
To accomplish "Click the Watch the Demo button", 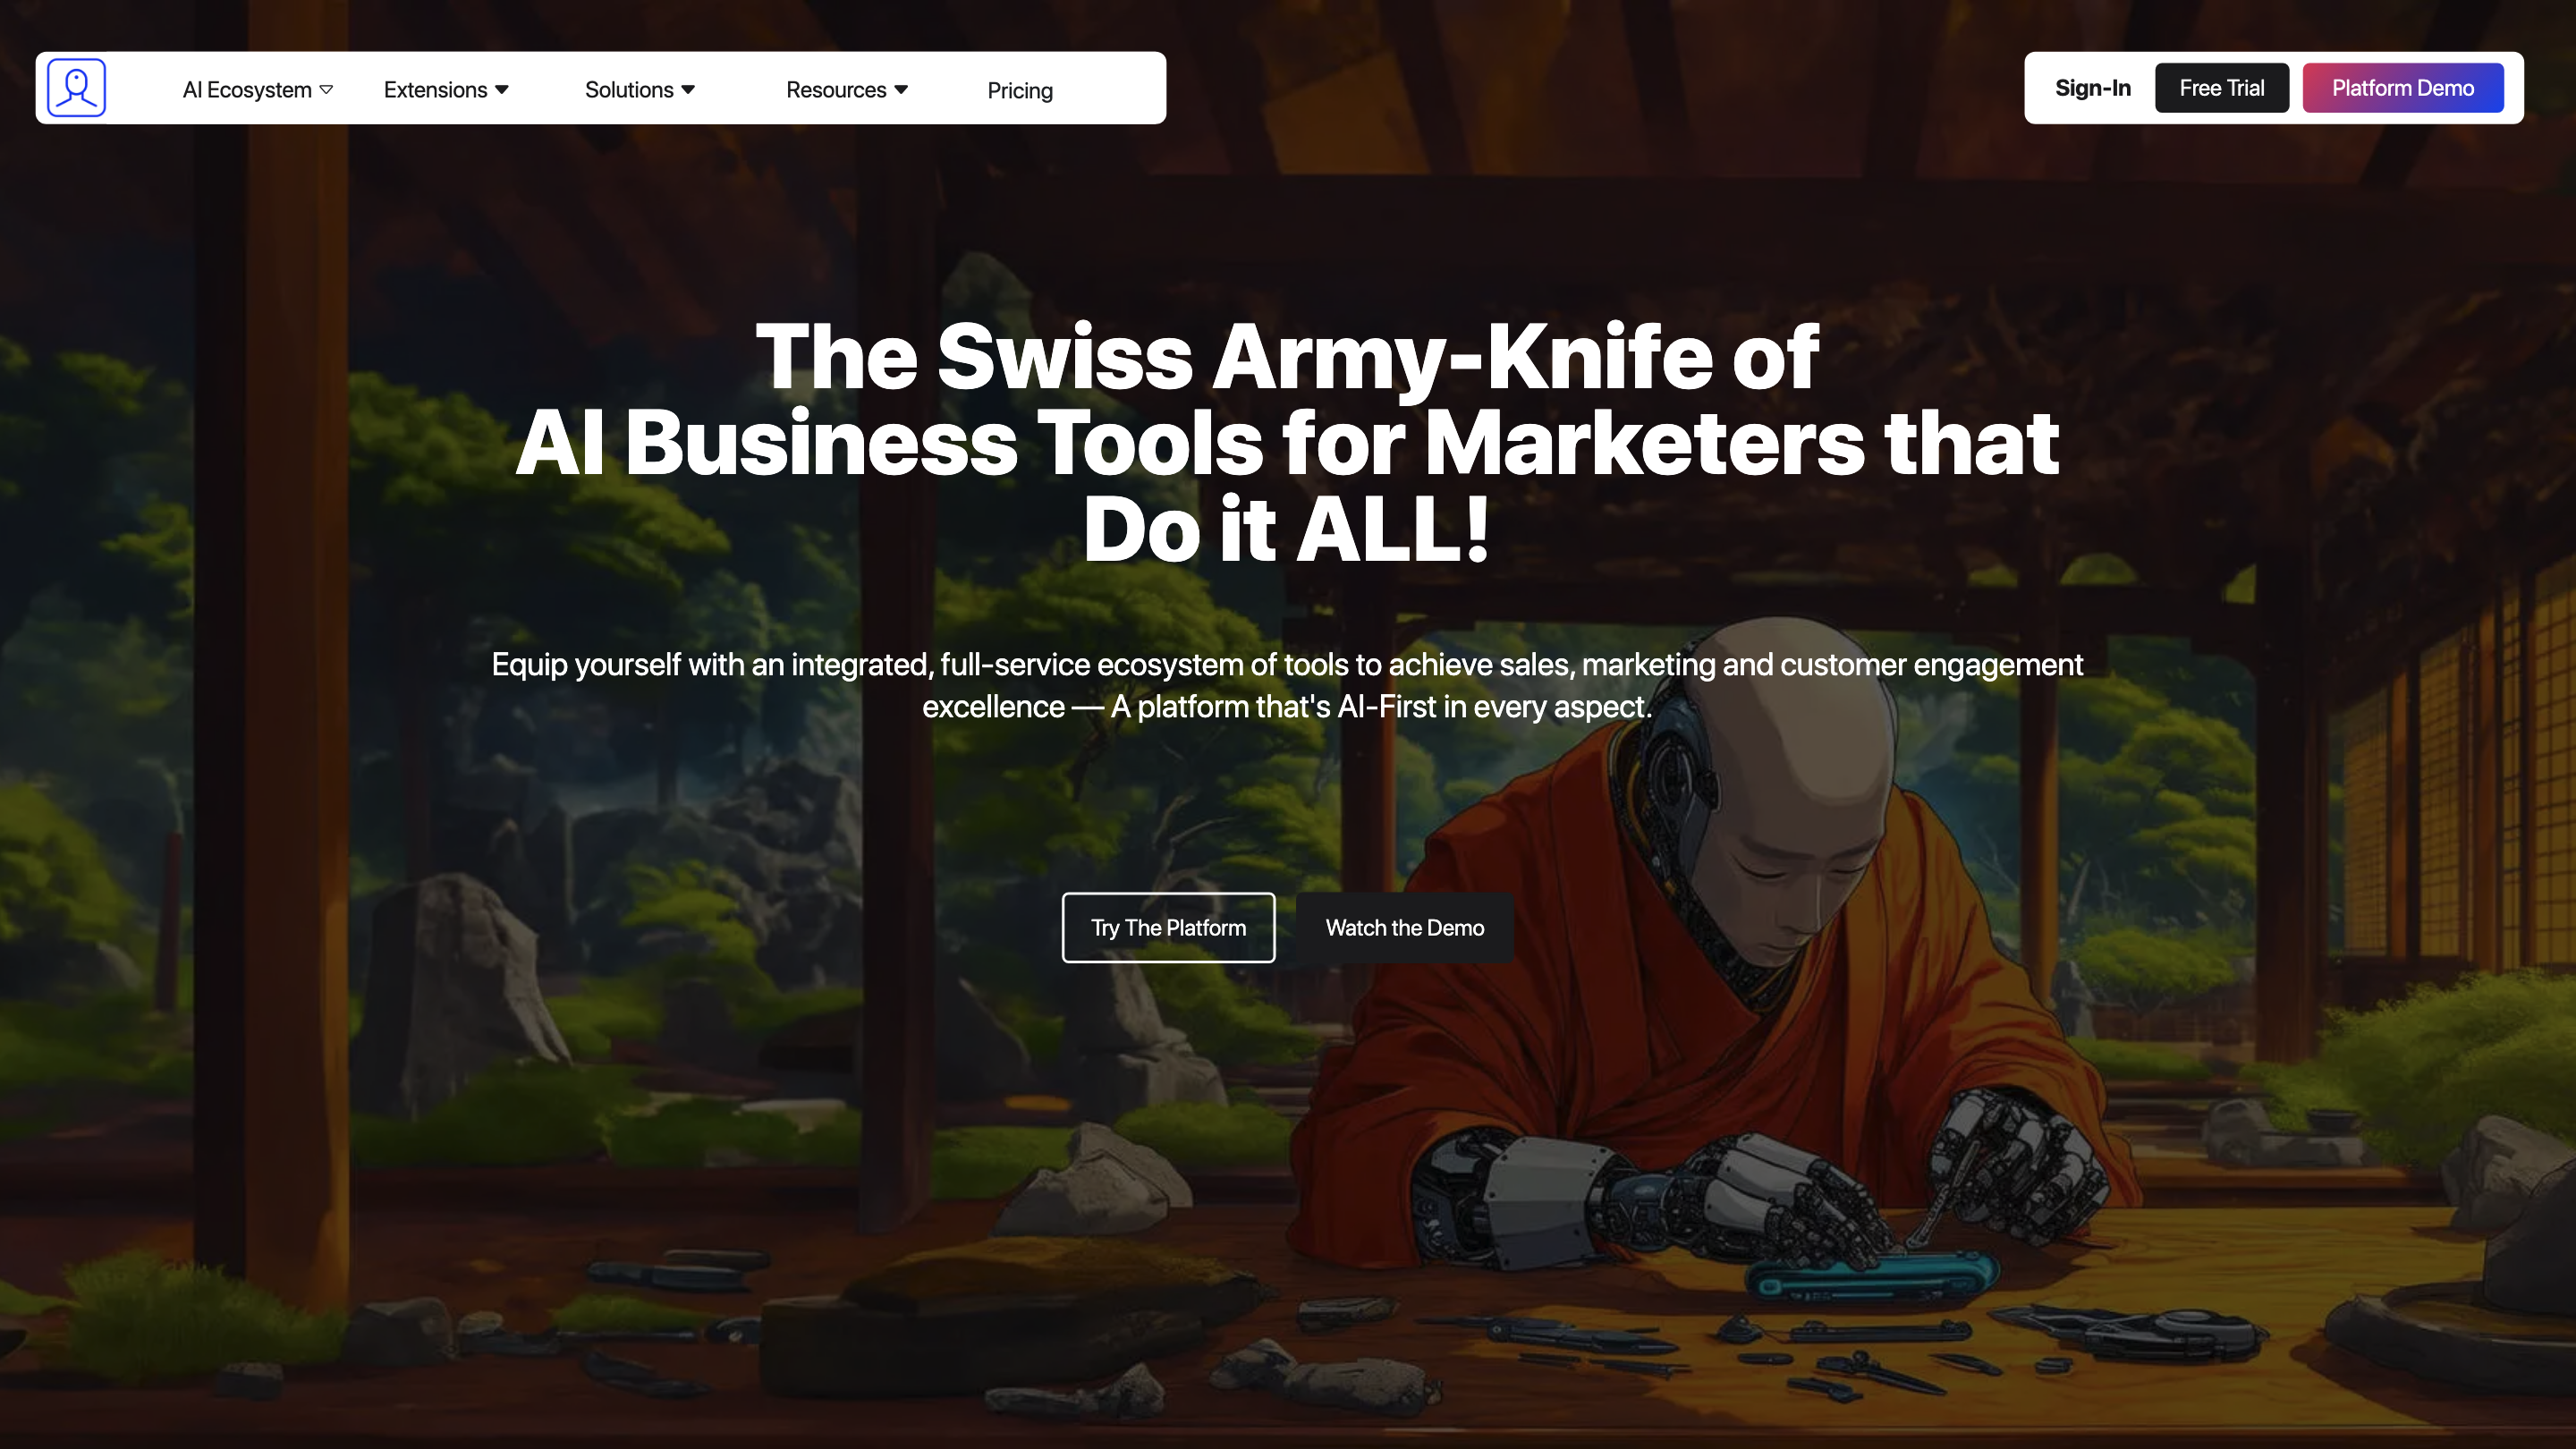I will coord(1404,927).
